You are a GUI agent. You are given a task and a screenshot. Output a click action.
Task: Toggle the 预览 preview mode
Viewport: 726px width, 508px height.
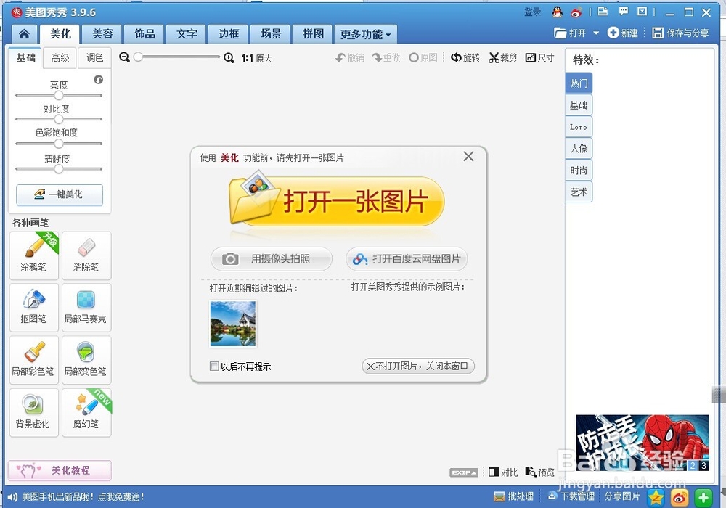pyautogui.click(x=539, y=472)
